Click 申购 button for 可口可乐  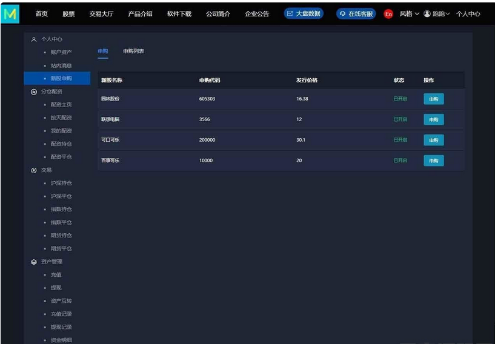coord(434,140)
